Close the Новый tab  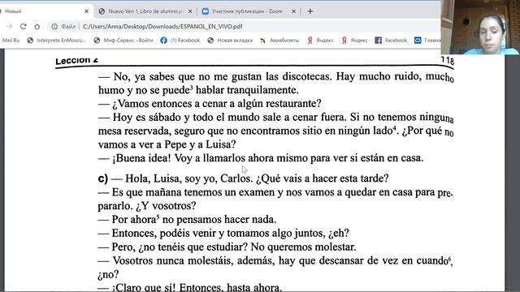click(87, 11)
